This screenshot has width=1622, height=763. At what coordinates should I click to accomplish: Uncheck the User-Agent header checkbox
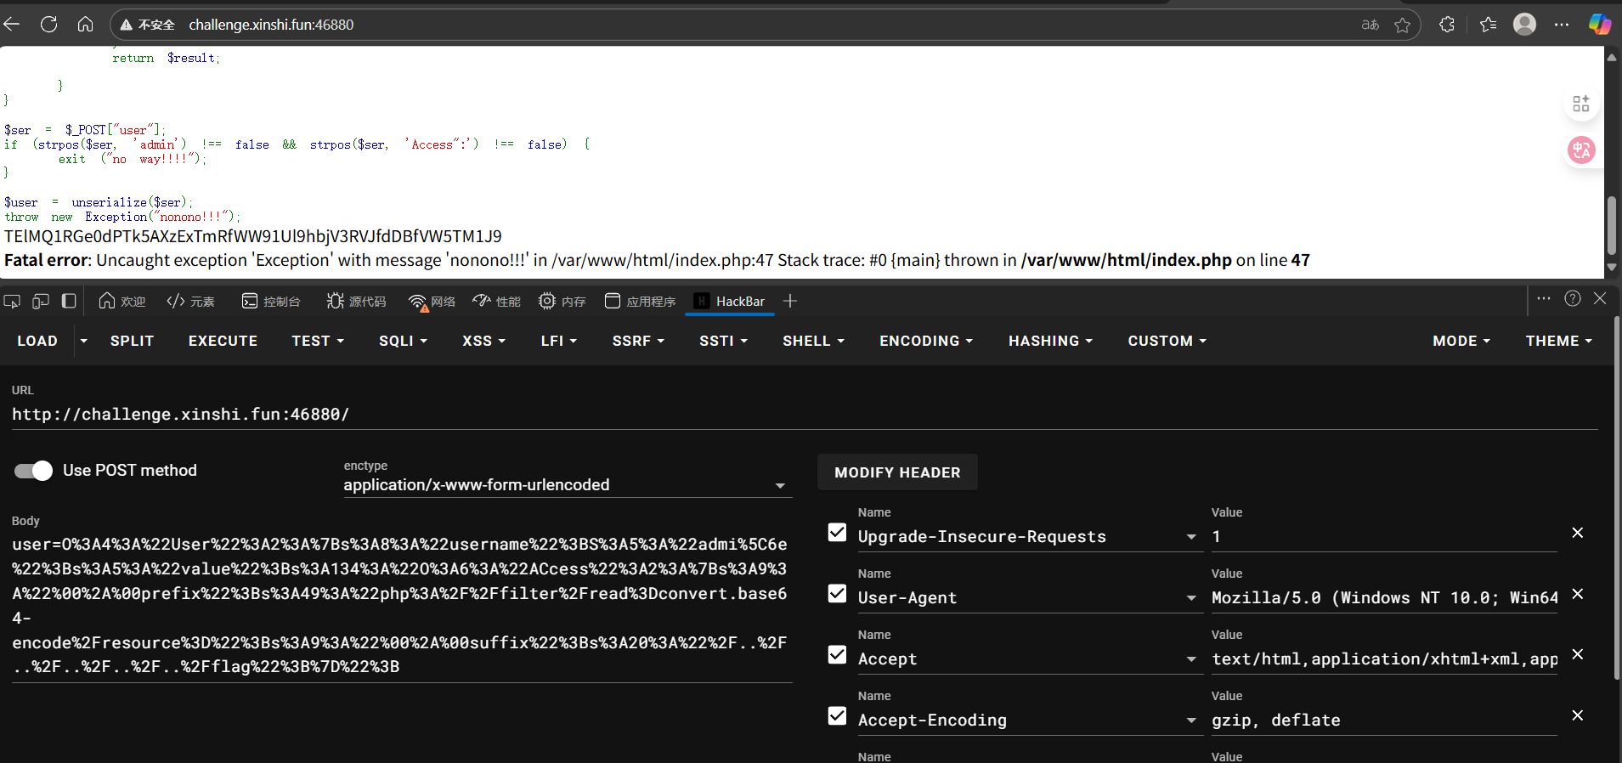[837, 594]
